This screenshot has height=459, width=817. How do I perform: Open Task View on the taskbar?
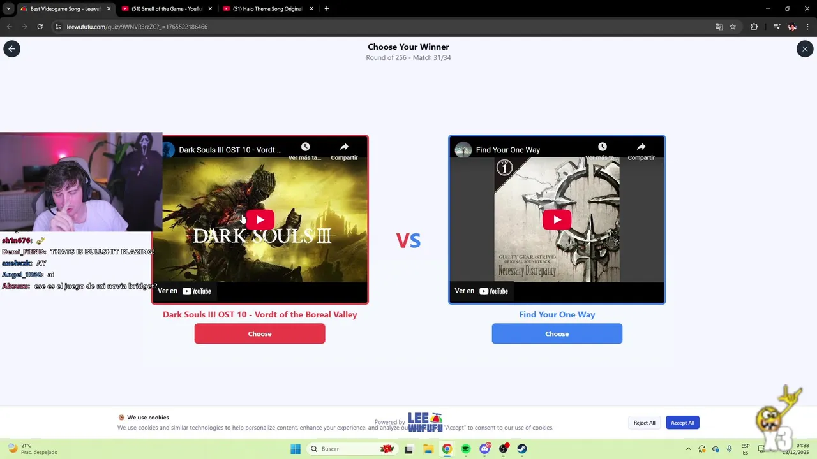pos(408,449)
